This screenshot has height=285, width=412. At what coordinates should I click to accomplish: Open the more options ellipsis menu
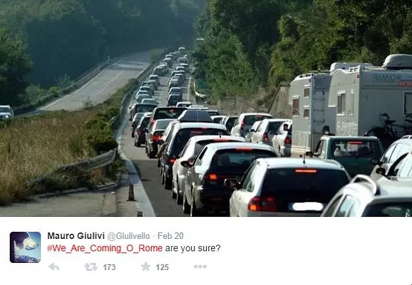[x=200, y=267]
